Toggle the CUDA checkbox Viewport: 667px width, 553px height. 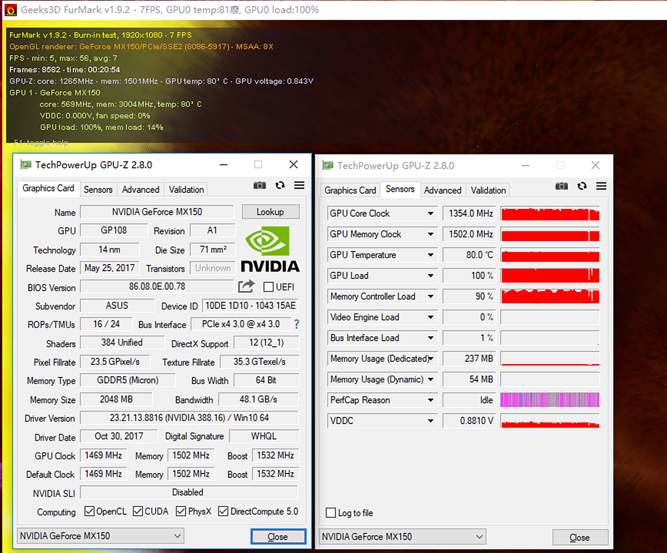[138, 511]
